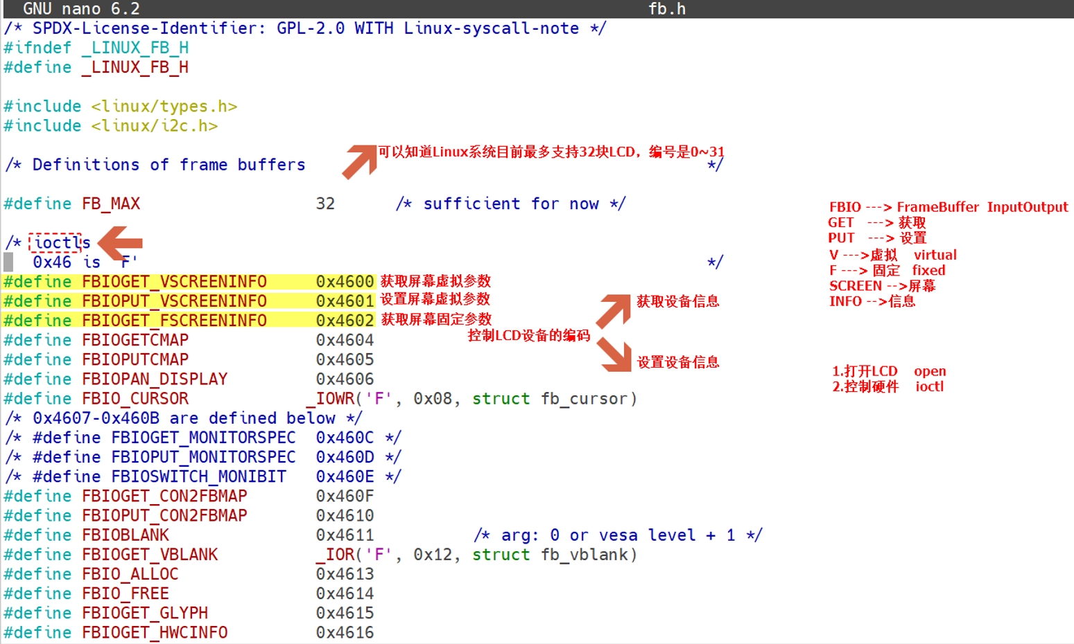Click the value 0x4601
This screenshot has height=644, width=1074.
point(345,301)
